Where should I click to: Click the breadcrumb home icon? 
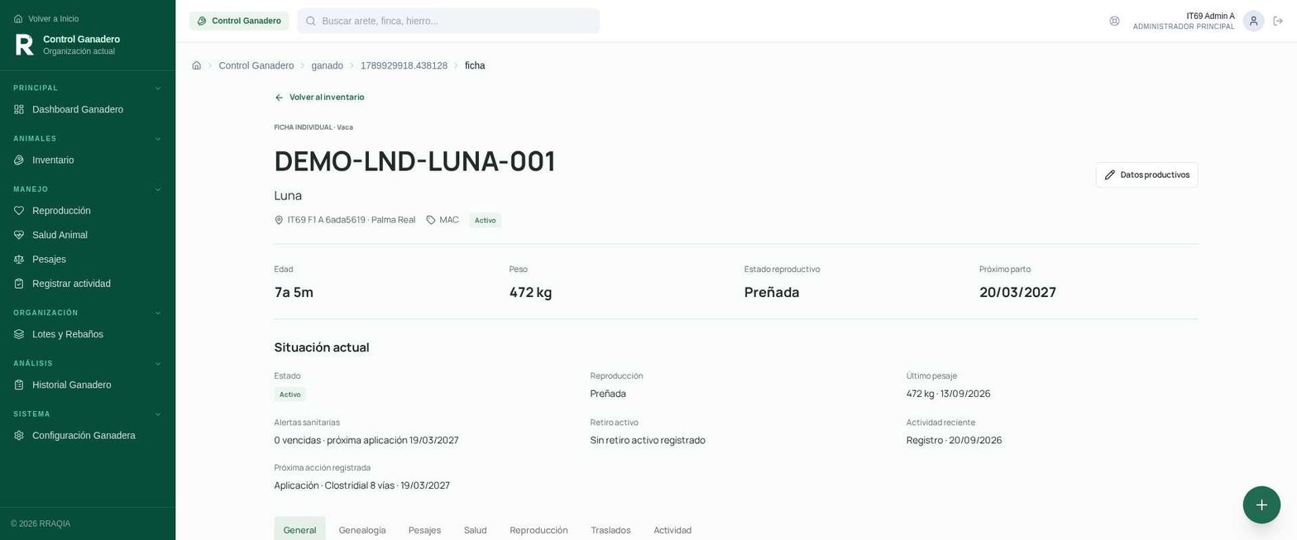196,66
